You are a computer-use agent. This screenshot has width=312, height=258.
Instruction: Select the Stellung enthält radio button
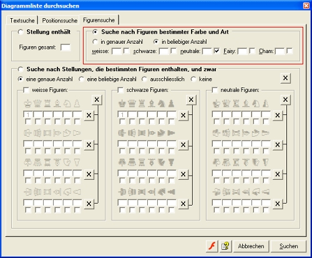coord(21,32)
